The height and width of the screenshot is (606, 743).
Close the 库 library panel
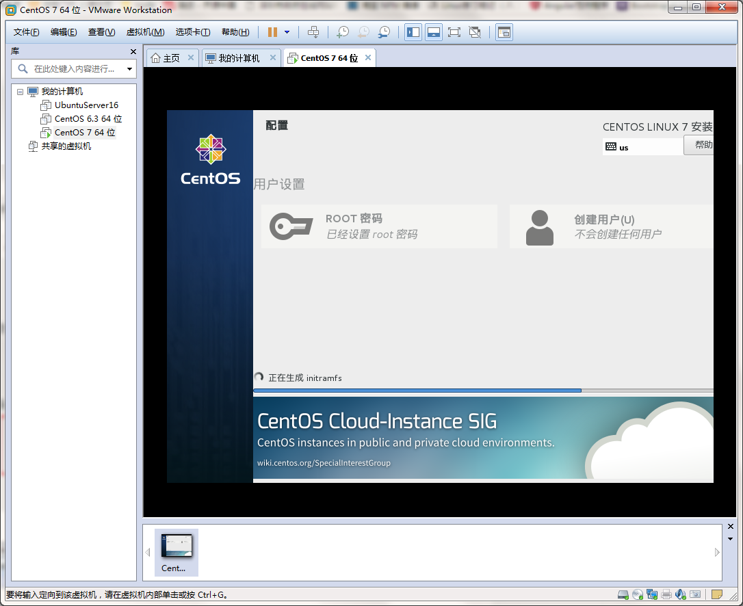click(133, 52)
